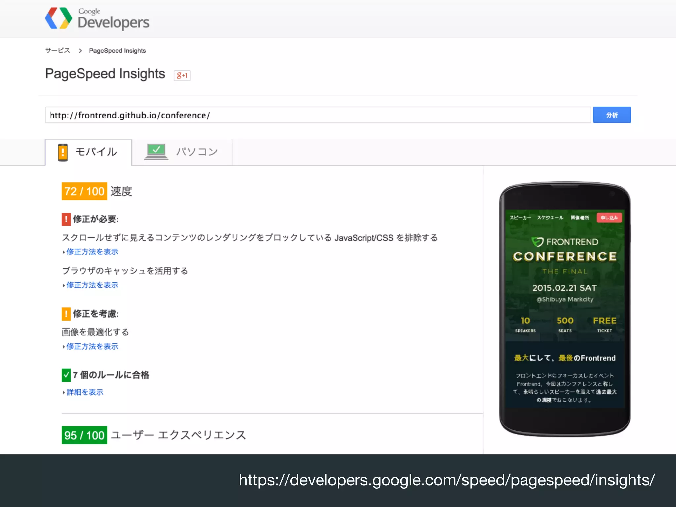Click the developers.google.com pagespeed URL caption
The width and height of the screenshot is (676, 507).
[x=447, y=480]
